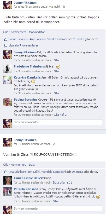Toggle Gilla on Pernilla Karlsson's comment

coord(55,201)
